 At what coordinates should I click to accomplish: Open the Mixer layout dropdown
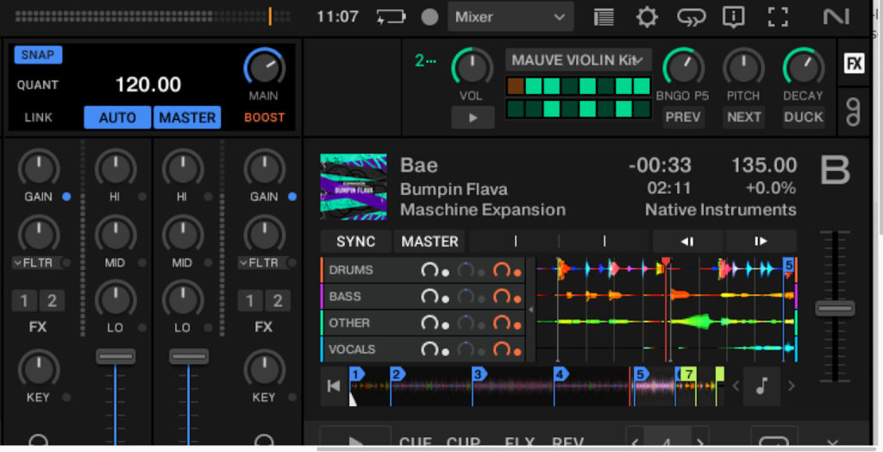point(510,16)
